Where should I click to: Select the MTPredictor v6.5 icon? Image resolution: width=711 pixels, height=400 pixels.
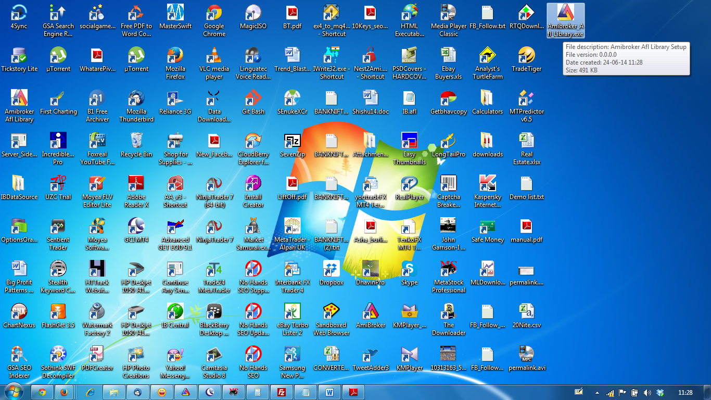527,106
